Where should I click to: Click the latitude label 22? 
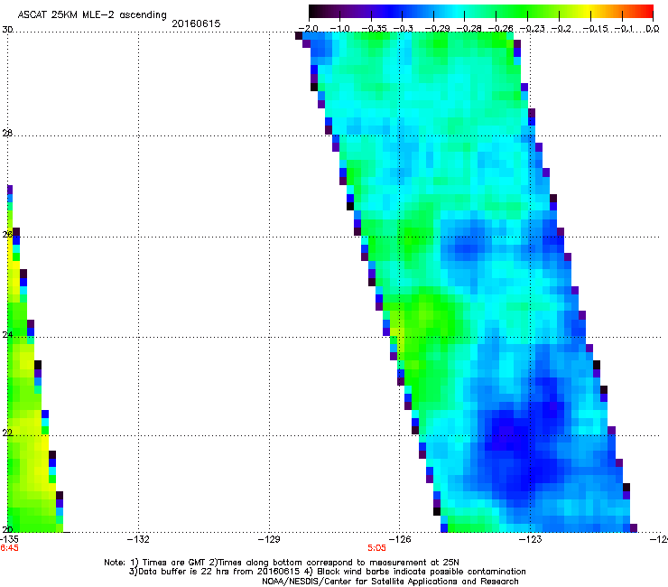[7, 433]
